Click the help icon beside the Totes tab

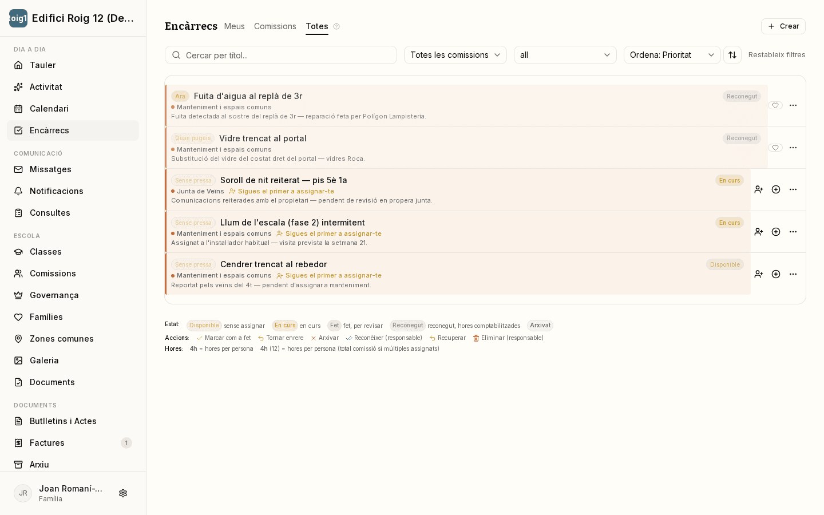point(336,26)
